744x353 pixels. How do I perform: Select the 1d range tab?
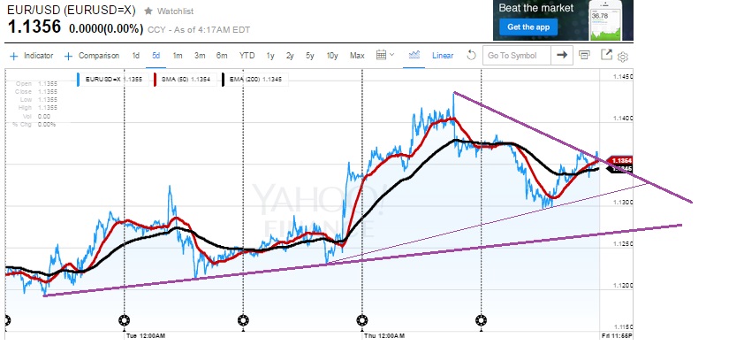(x=136, y=56)
